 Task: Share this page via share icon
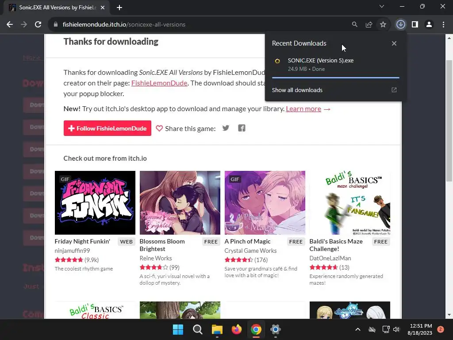click(x=369, y=25)
